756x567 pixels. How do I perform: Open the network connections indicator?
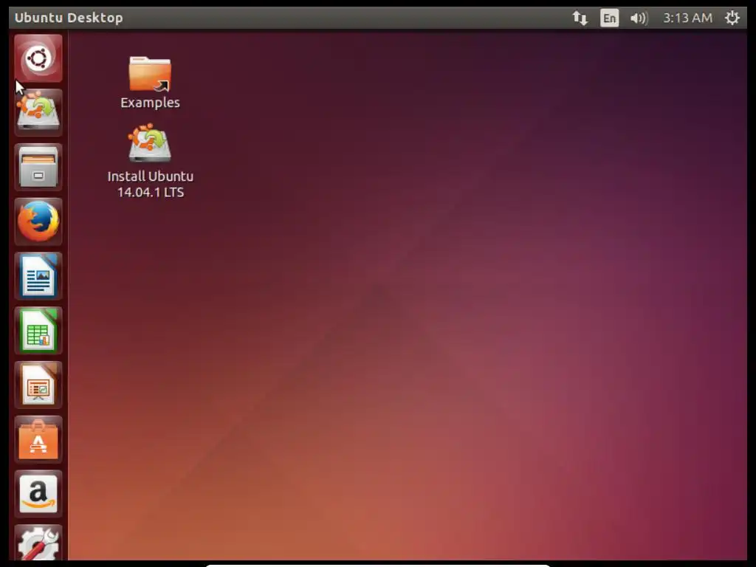click(x=580, y=18)
